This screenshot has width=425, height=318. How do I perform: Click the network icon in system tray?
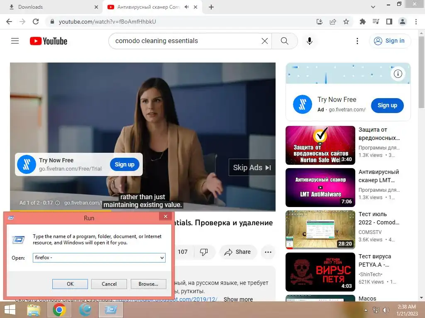[376, 310]
